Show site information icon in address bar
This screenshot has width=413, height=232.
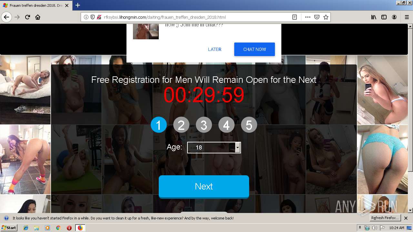[86, 17]
